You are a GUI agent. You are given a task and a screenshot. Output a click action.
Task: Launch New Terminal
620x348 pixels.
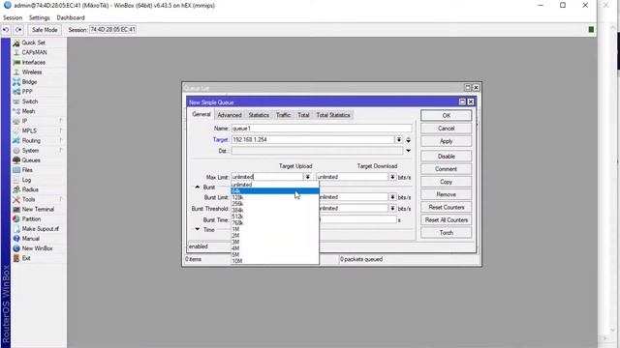coord(39,209)
